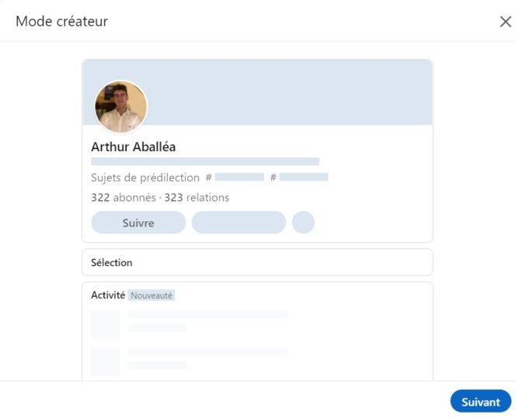Open the 323 relations link
Screen dimensions: 516x418
(x=197, y=198)
